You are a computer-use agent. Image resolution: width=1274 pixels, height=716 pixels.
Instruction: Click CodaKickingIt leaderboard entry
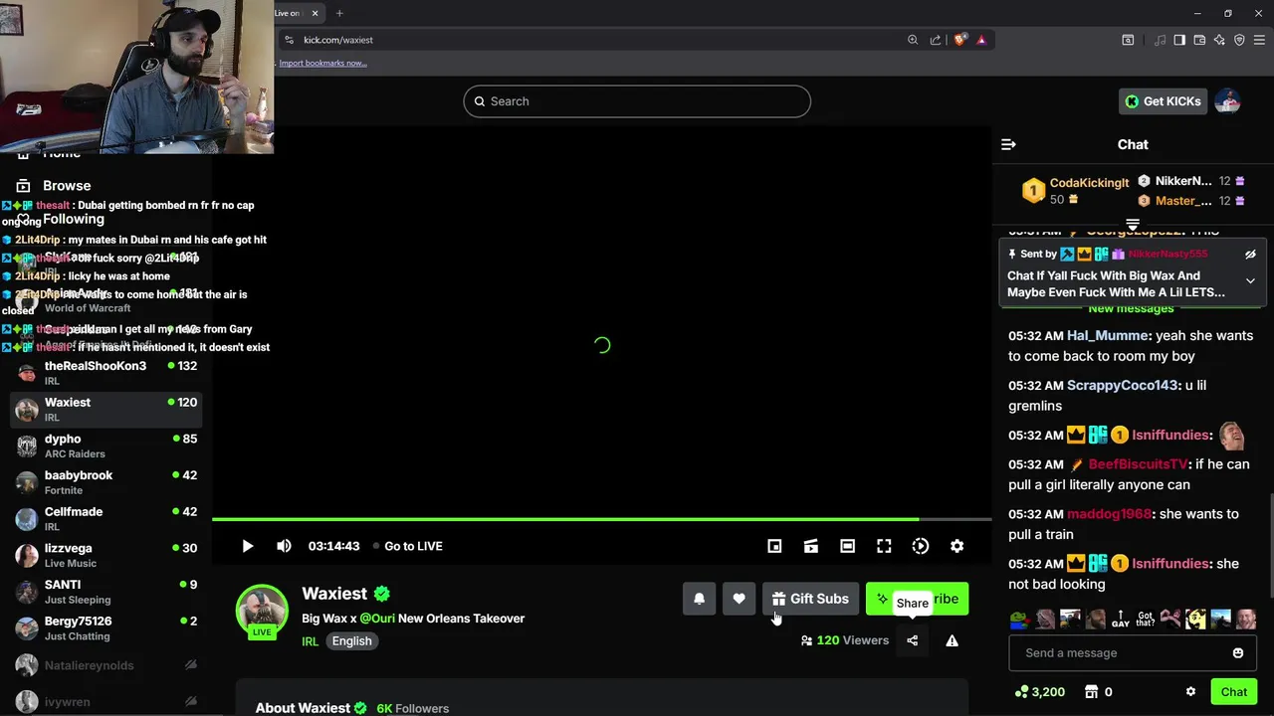[x=1076, y=191]
